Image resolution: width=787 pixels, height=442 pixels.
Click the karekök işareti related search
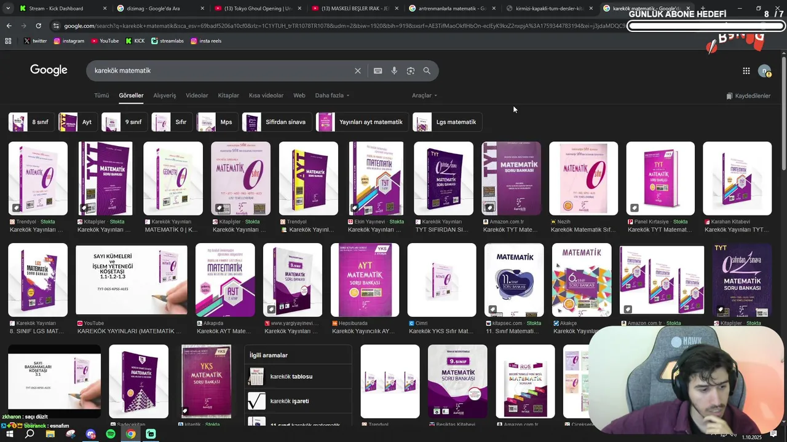point(299,401)
